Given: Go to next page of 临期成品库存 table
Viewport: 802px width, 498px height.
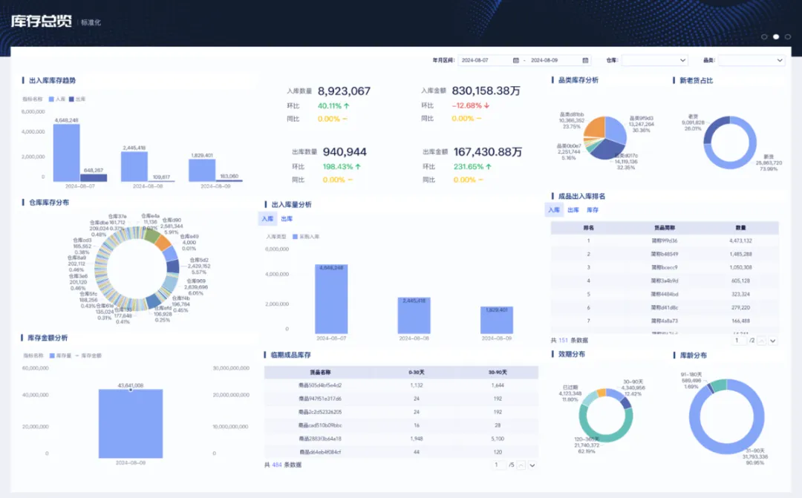Looking at the screenshot, I should coord(532,465).
